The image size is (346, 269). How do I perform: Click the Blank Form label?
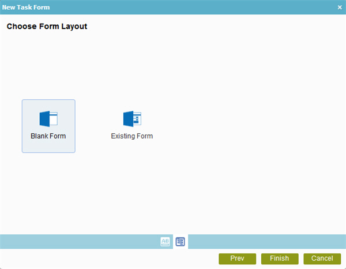click(x=48, y=136)
